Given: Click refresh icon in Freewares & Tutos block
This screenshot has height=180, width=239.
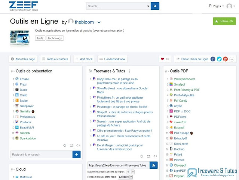Looking at the screenshot, I should tap(142, 156).
